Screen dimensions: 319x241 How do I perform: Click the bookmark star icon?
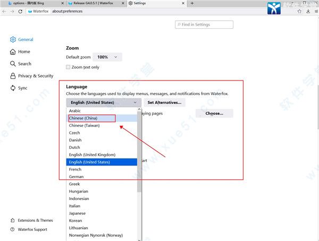coord(299,11)
